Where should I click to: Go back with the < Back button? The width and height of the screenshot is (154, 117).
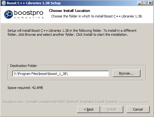coord(89,109)
